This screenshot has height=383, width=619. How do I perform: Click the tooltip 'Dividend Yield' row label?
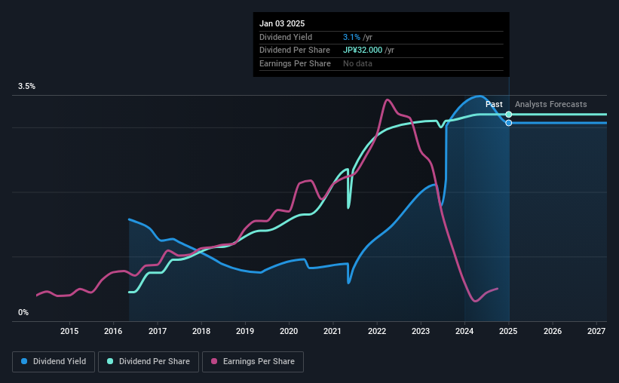coord(286,37)
